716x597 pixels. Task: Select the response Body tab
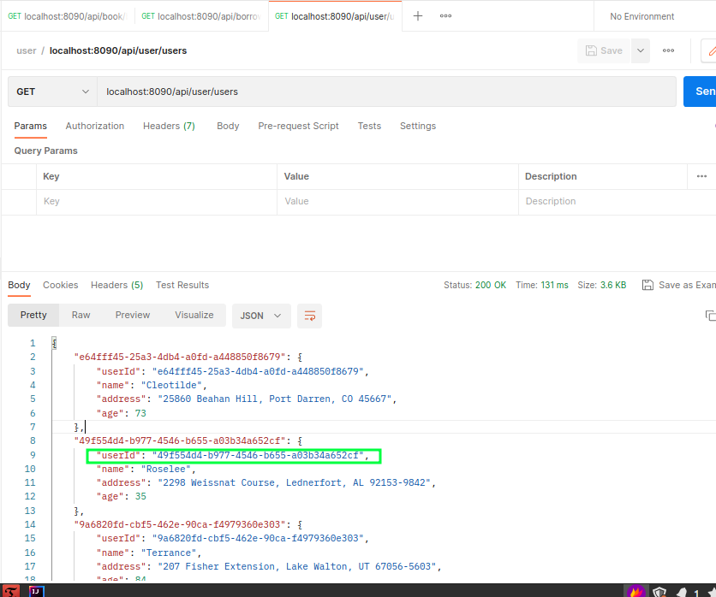point(19,285)
